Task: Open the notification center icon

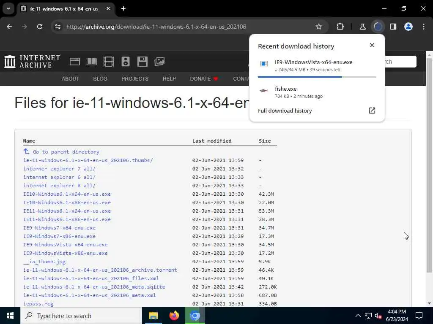Action: (x=419, y=316)
